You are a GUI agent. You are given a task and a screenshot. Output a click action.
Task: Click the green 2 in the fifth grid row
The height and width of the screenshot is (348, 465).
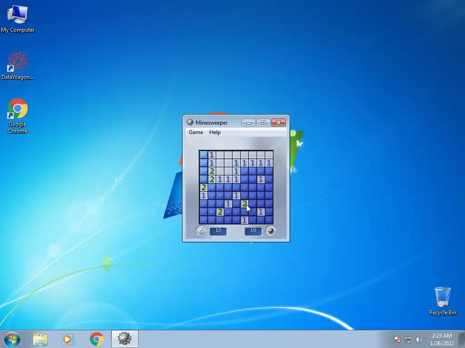pyautogui.click(x=203, y=187)
